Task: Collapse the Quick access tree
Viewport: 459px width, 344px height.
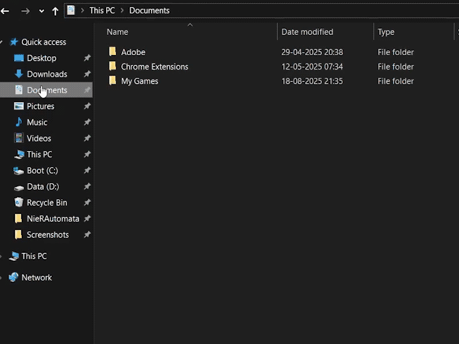Action: pyautogui.click(x=3, y=42)
